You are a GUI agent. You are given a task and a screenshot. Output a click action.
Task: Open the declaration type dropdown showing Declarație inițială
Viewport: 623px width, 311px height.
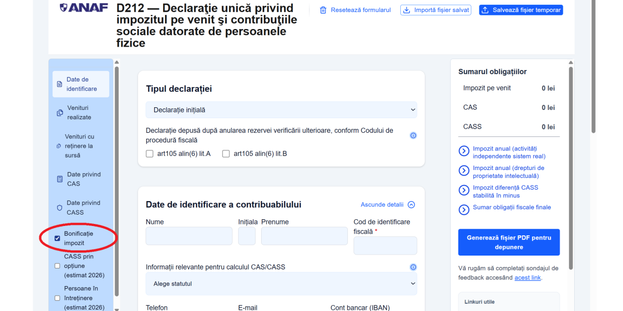(x=281, y=110)
